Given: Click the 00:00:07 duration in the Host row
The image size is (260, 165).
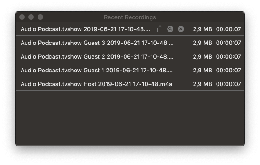Looking at the screenshot, I should pos(228,84).
